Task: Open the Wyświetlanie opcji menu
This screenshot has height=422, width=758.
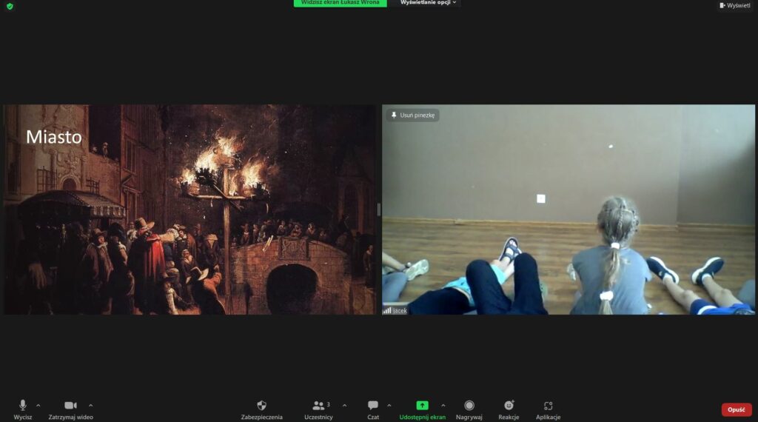Action: [428, 3]
